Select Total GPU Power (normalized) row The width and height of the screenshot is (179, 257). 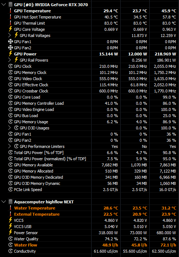tap(93, 159)
